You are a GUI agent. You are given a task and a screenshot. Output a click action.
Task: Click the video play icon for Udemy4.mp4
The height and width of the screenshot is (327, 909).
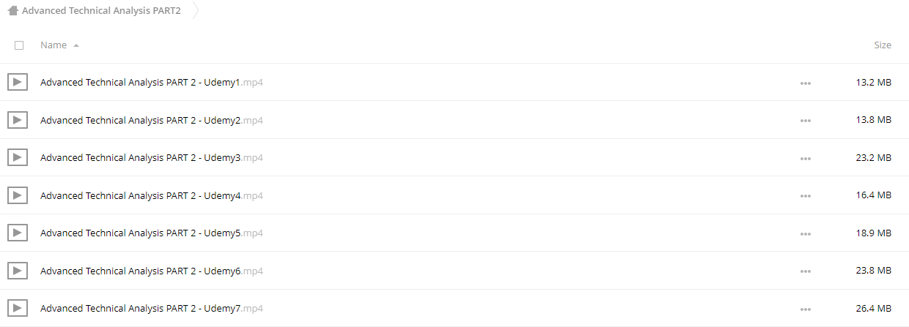(x=18, y=195)
